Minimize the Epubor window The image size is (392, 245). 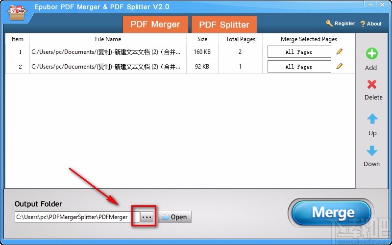pyautogui.click(x=371, y=4)
